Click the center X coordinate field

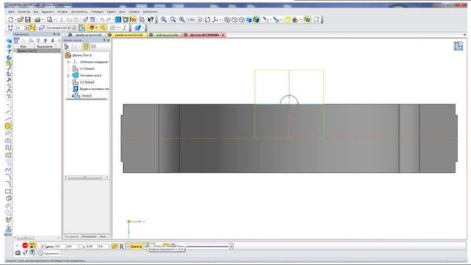coord(60,247)
